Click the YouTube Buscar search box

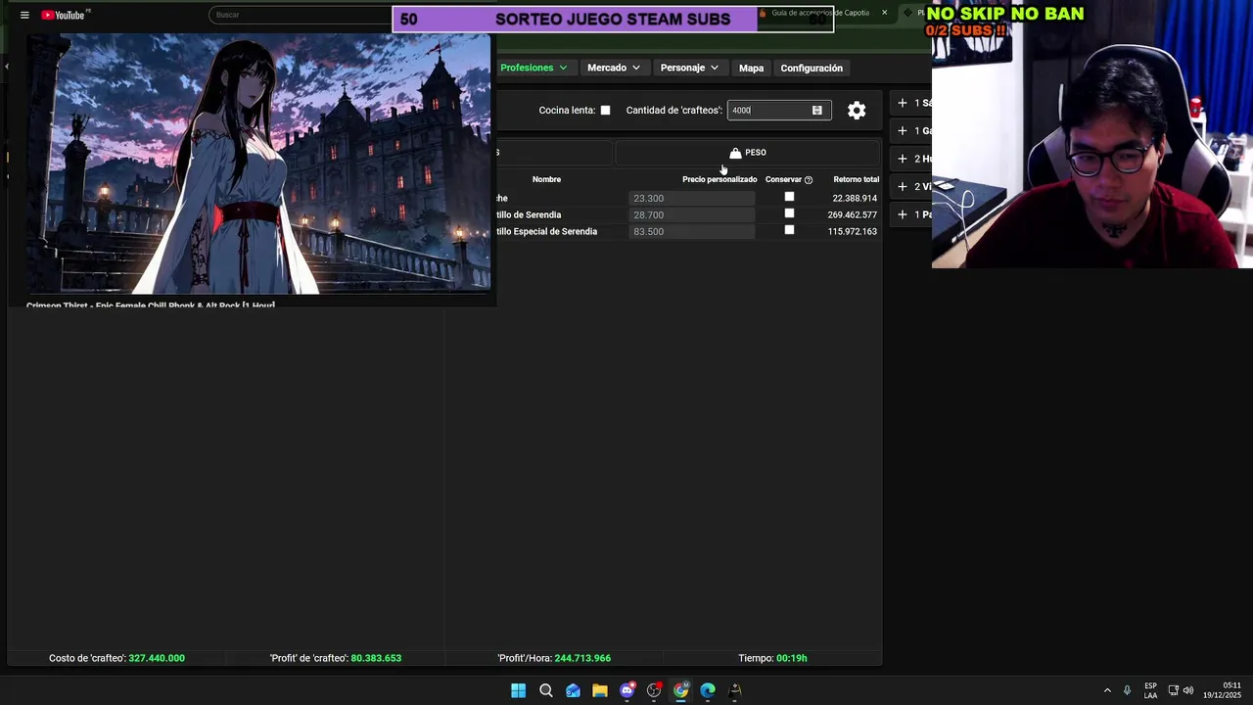coord(300,15)
